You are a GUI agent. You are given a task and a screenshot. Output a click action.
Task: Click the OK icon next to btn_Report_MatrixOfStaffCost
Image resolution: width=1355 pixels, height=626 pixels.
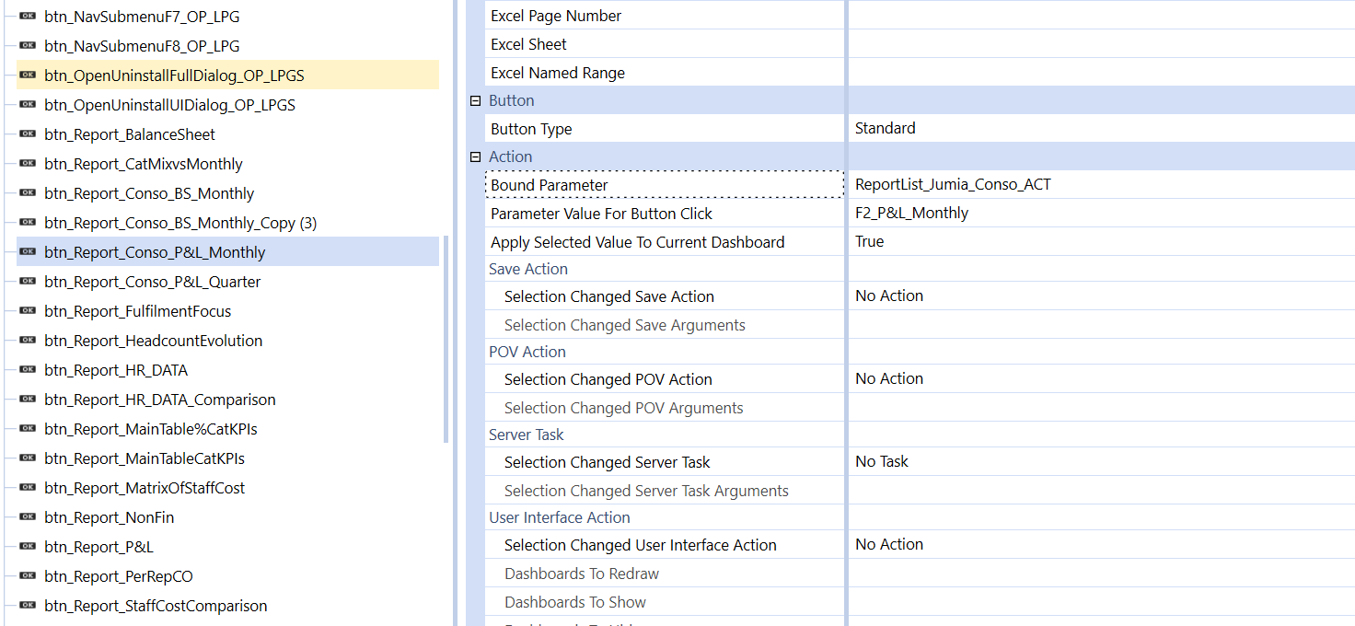[26, 487]
